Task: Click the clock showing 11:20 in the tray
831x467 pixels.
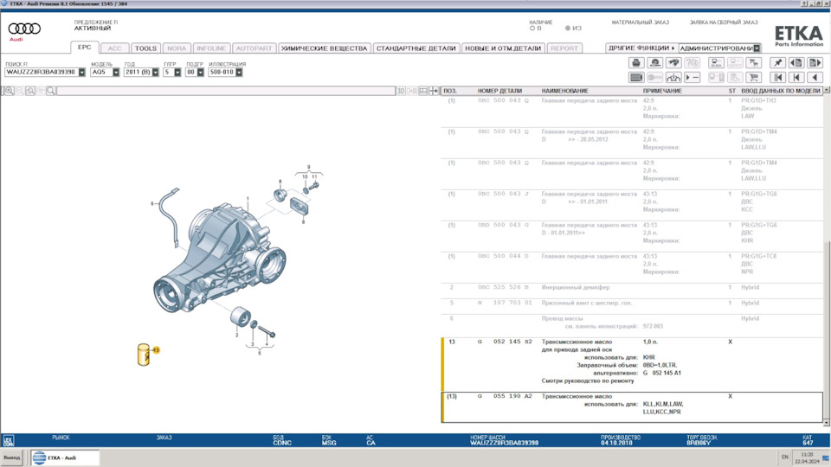Action: 807,455
